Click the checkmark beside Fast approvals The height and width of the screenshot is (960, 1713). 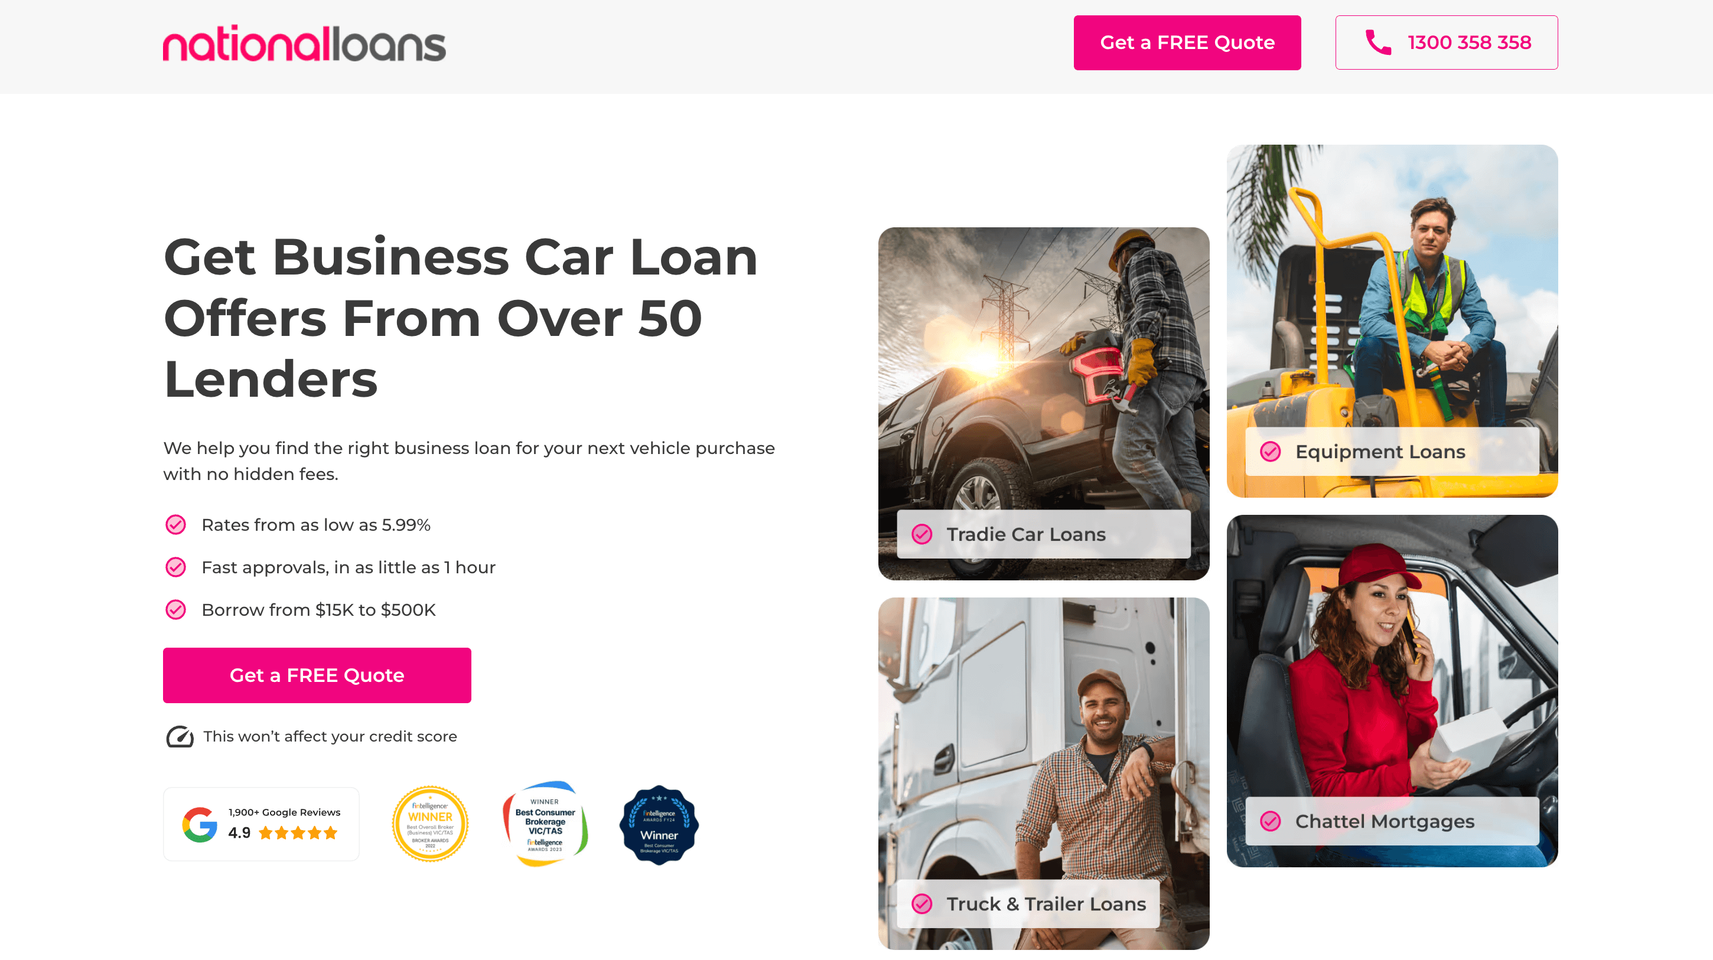click(175, 567)
